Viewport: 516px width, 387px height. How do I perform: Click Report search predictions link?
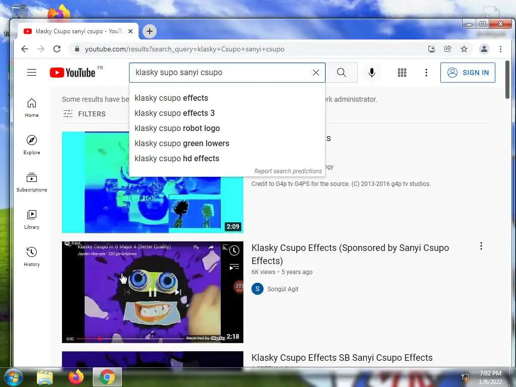click(288, 171)
